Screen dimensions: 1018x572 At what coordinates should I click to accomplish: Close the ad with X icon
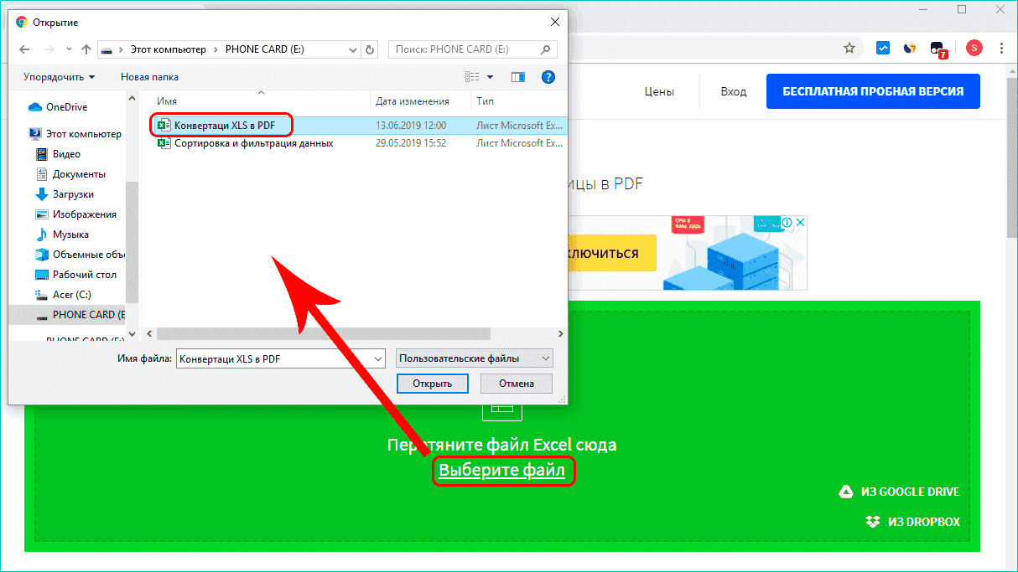(x=800, y=223)
